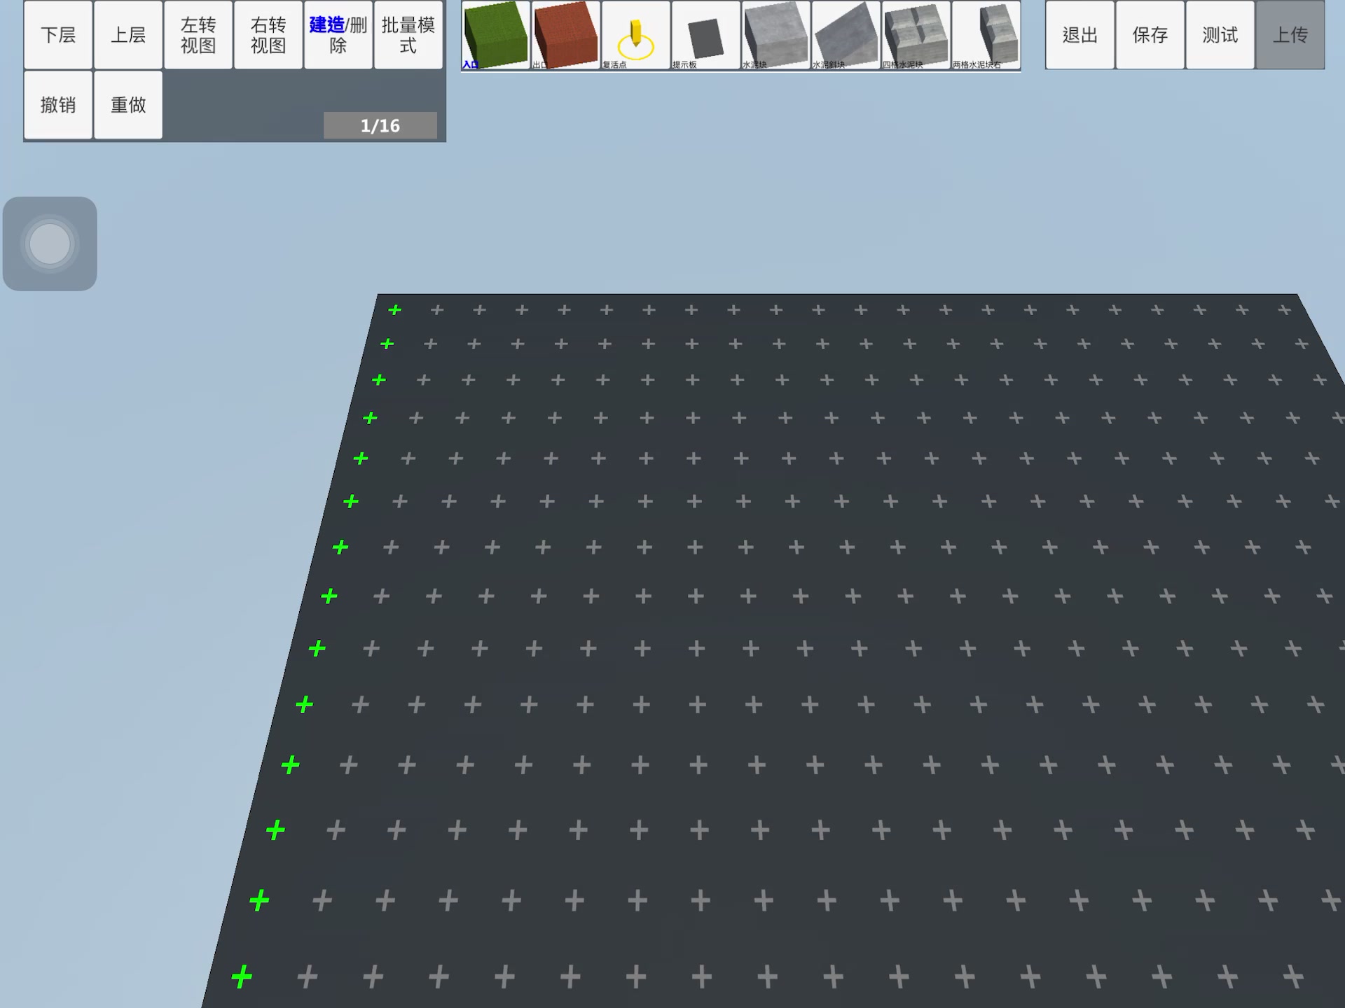
Task: Pick the 两格水泥块右 two-grid cement block
Action: (x=986, y=35)
